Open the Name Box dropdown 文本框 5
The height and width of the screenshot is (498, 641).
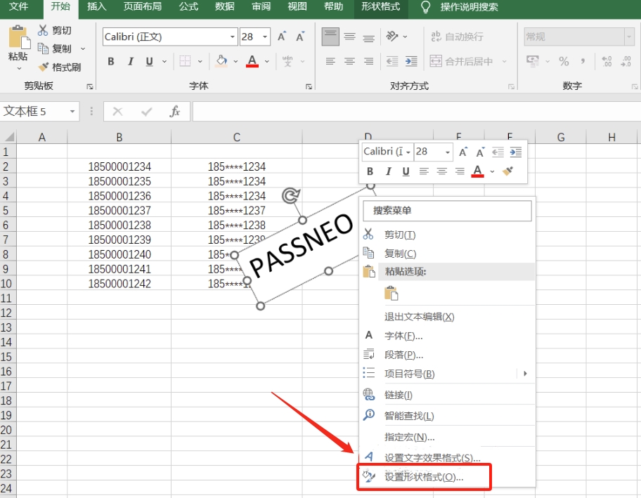pyautogui.click(x=72, y=112)
